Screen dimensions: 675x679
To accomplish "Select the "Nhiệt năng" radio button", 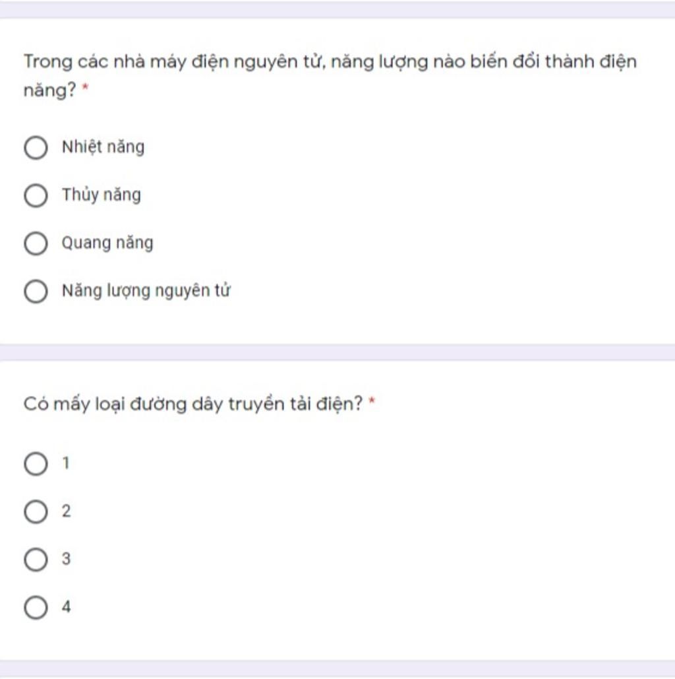I will 36,148.
